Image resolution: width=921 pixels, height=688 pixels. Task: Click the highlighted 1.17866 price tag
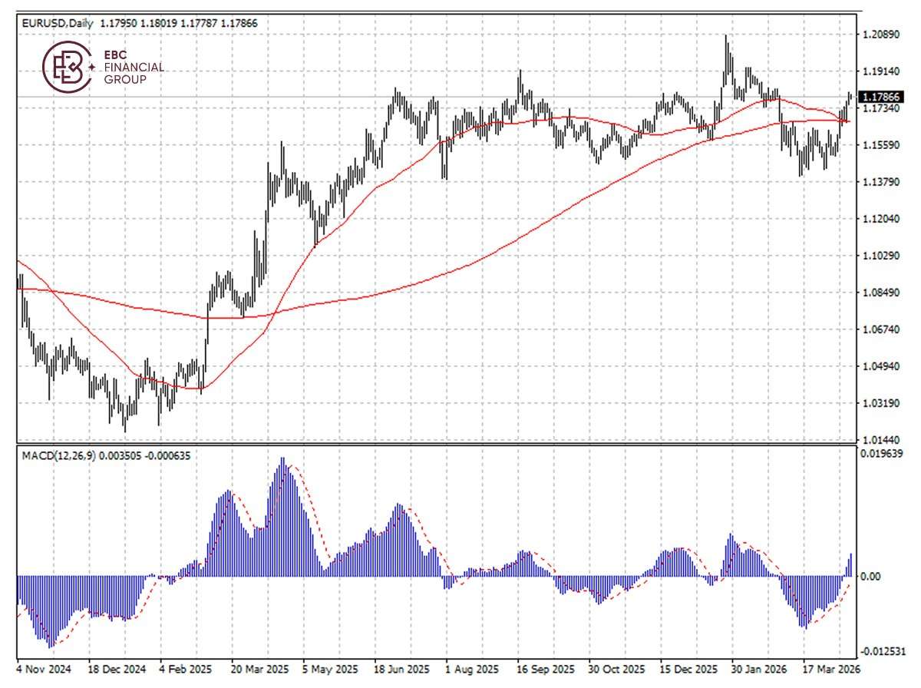[x=883, y=97]
